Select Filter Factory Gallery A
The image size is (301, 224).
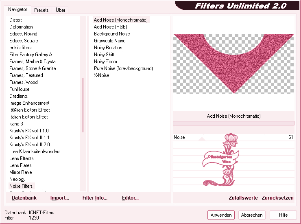tap(31, 55)
